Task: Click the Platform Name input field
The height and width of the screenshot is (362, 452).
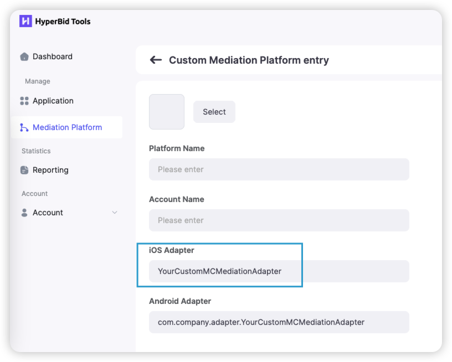Action: click(x=279, y=169)
